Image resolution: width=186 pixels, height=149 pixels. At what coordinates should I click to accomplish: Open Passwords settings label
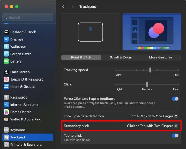click(x=19, y=97)
